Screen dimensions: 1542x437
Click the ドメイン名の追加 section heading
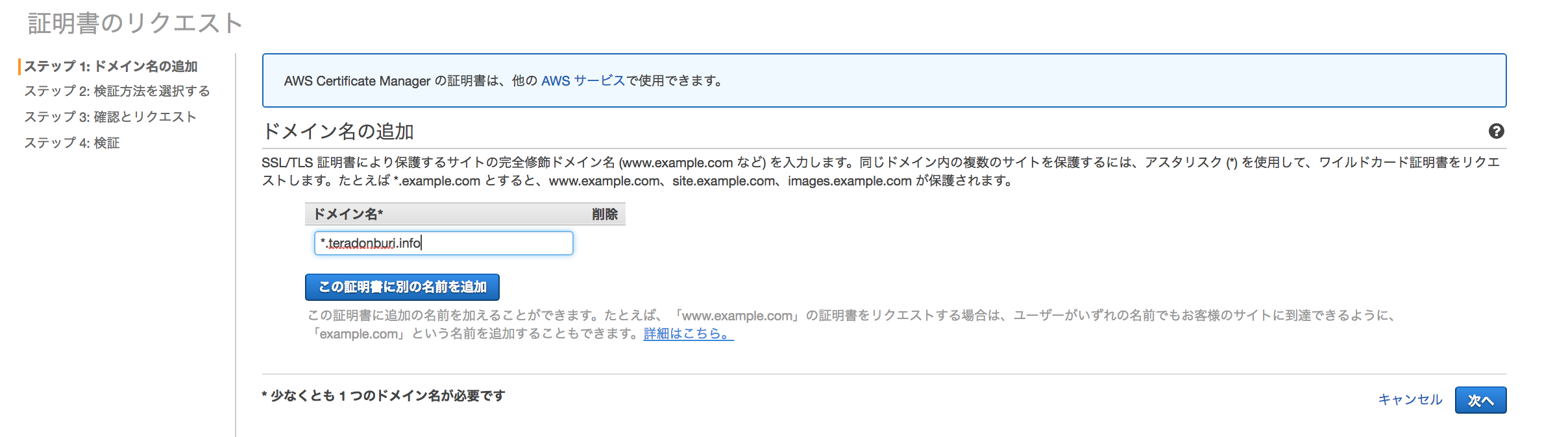point(338,132)
